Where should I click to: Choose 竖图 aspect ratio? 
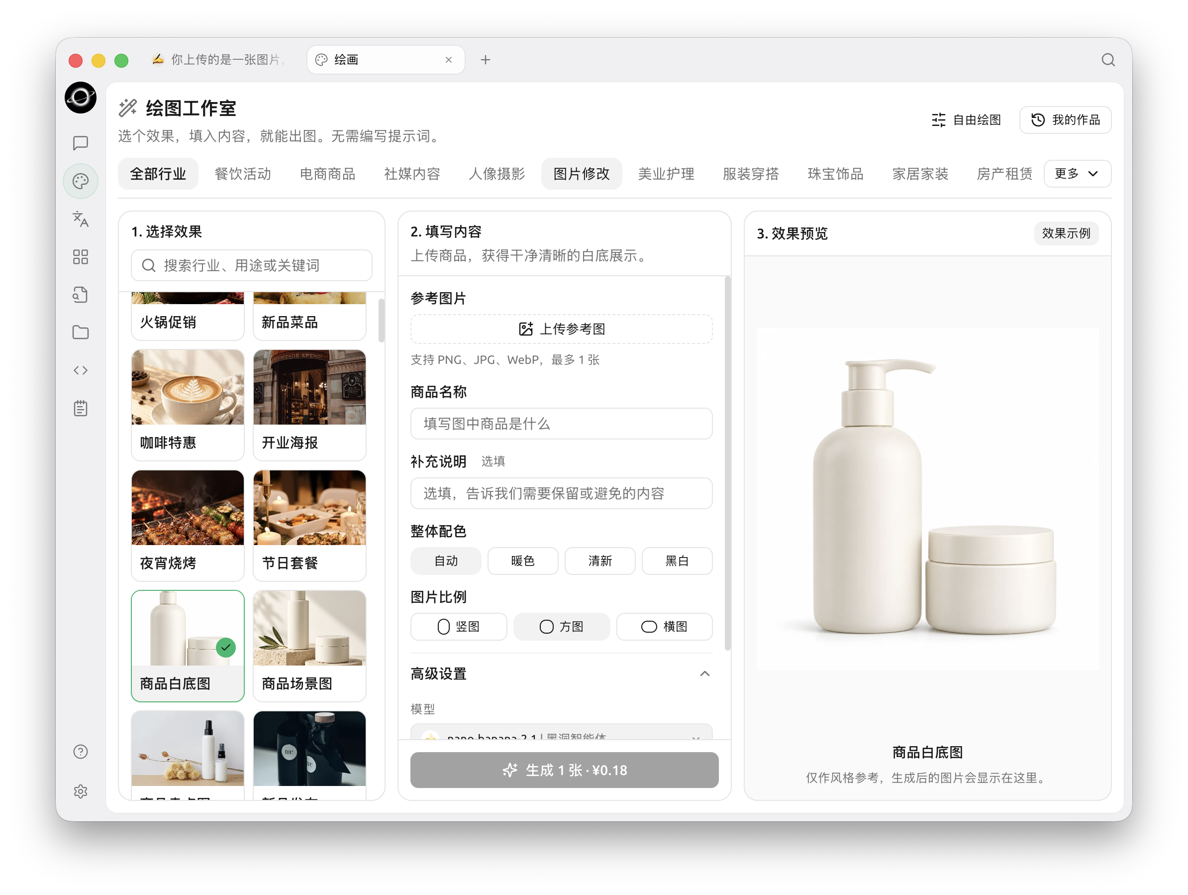[459, 626]
